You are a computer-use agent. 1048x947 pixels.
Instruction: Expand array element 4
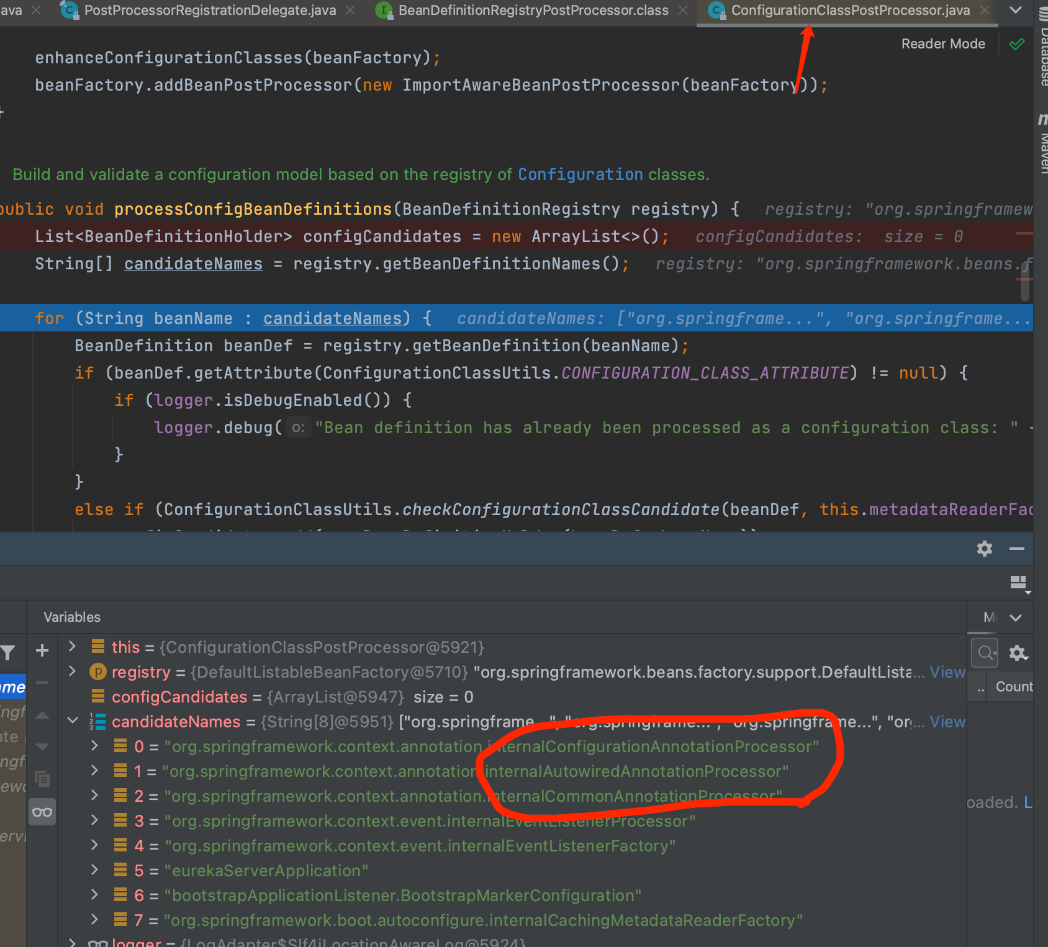pyautogui.click(x=94, y=845)
